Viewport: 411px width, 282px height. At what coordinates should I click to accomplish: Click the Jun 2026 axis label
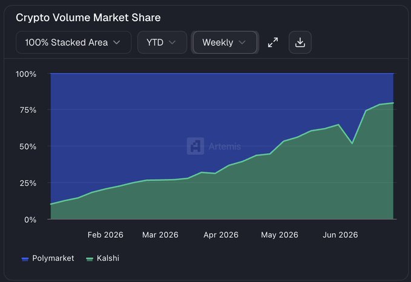point(340,235)
